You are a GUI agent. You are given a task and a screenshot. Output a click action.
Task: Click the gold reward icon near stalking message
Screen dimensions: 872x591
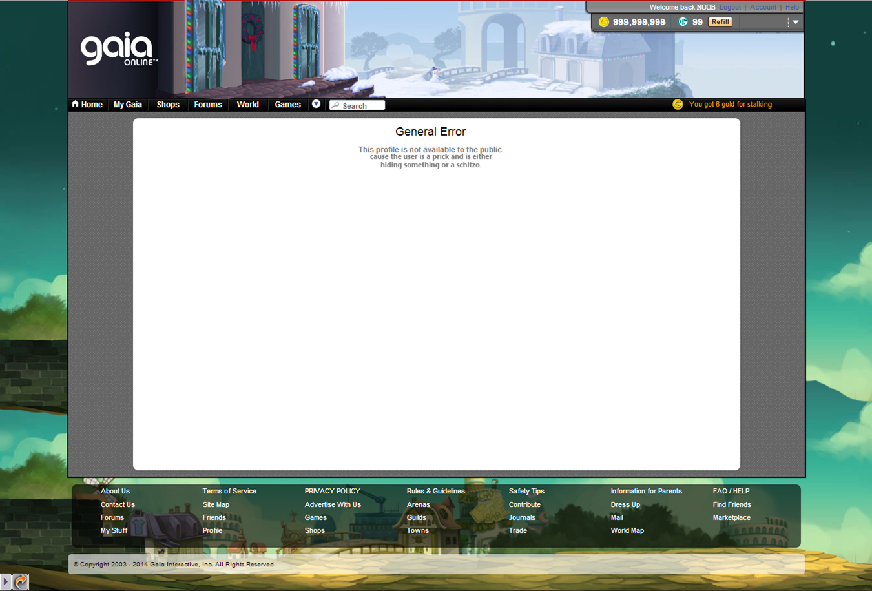pos(678,104)
